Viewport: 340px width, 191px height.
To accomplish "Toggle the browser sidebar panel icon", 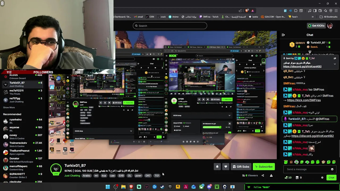I will (315, 11).
